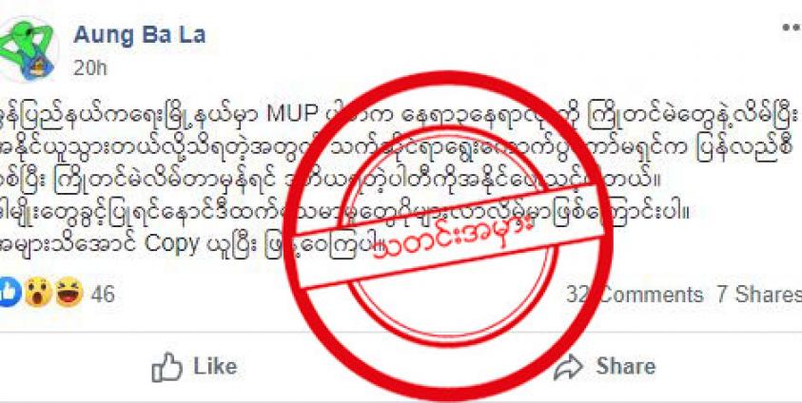Click the inner ring of the red stamp

click(448, 235)
